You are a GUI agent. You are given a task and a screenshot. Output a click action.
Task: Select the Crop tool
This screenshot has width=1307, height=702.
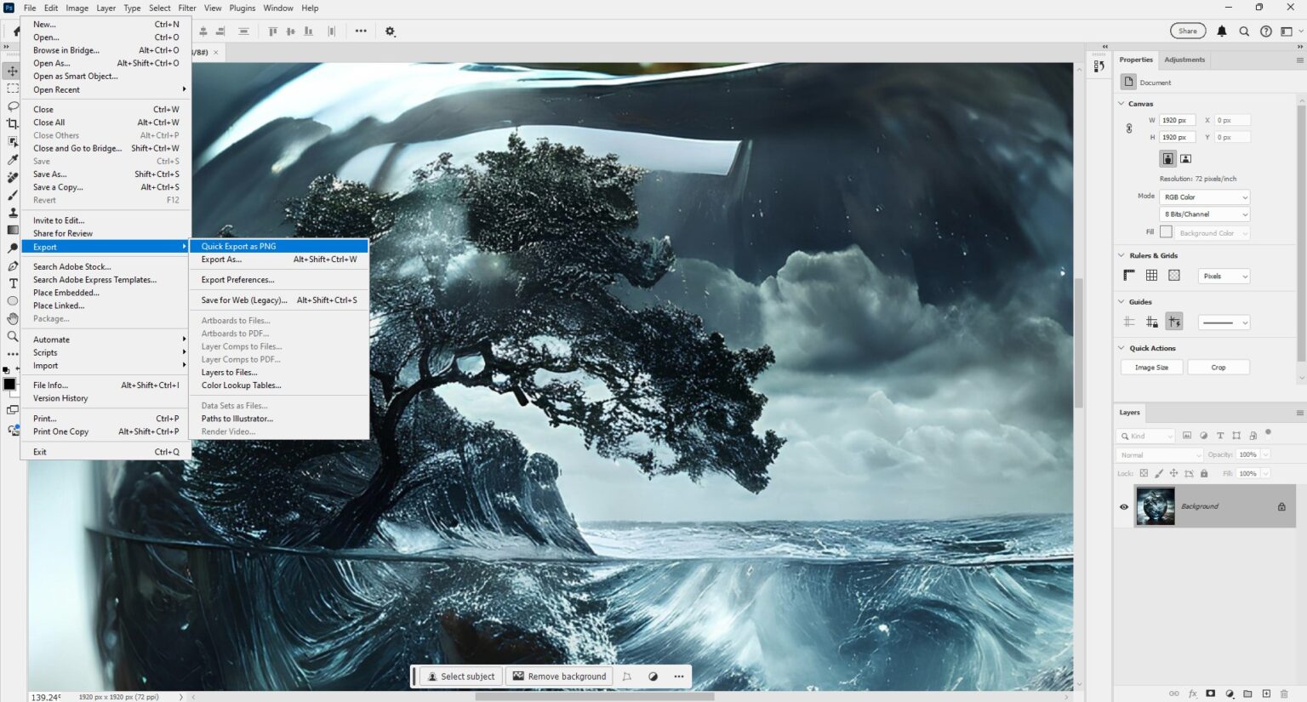(12, 123)
